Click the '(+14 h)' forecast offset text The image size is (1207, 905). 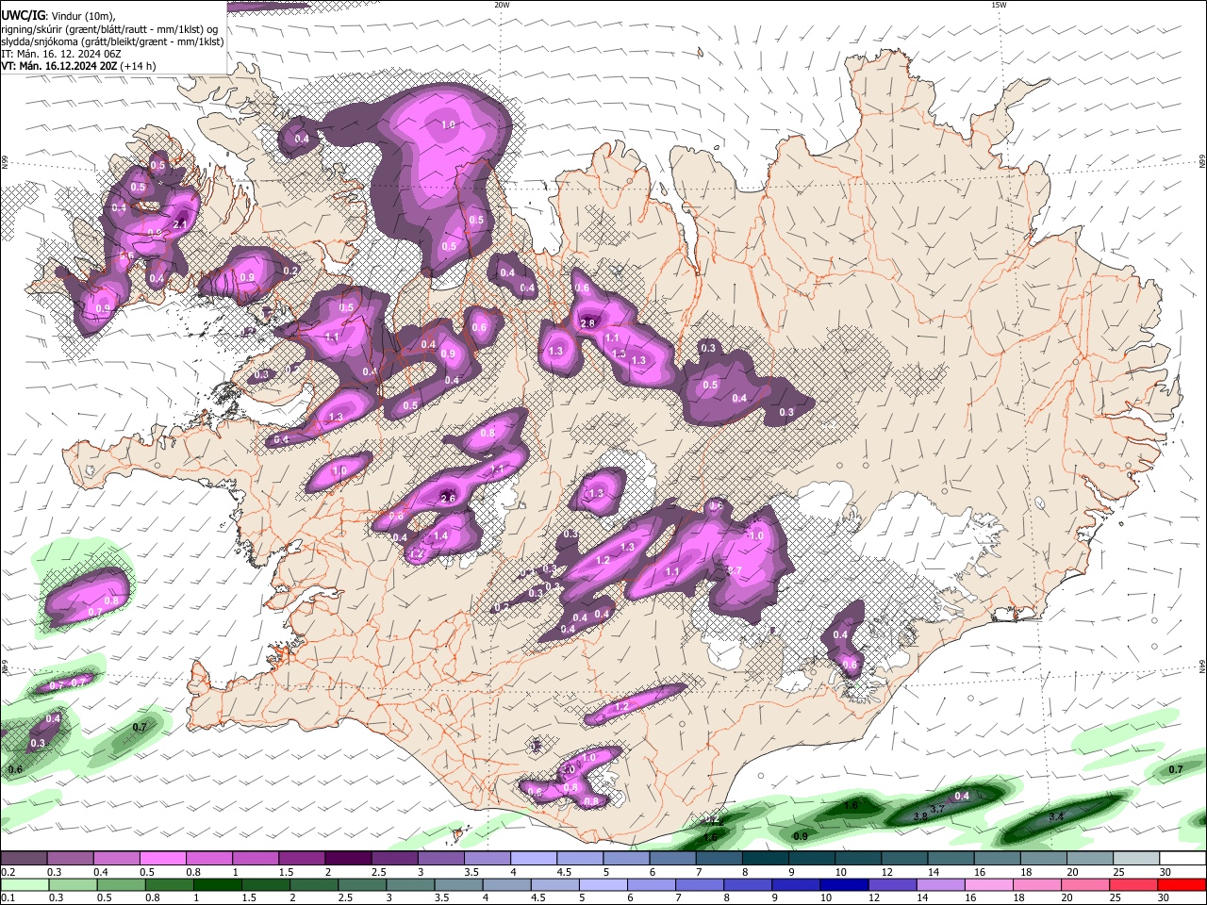click(x=140, y=66)
